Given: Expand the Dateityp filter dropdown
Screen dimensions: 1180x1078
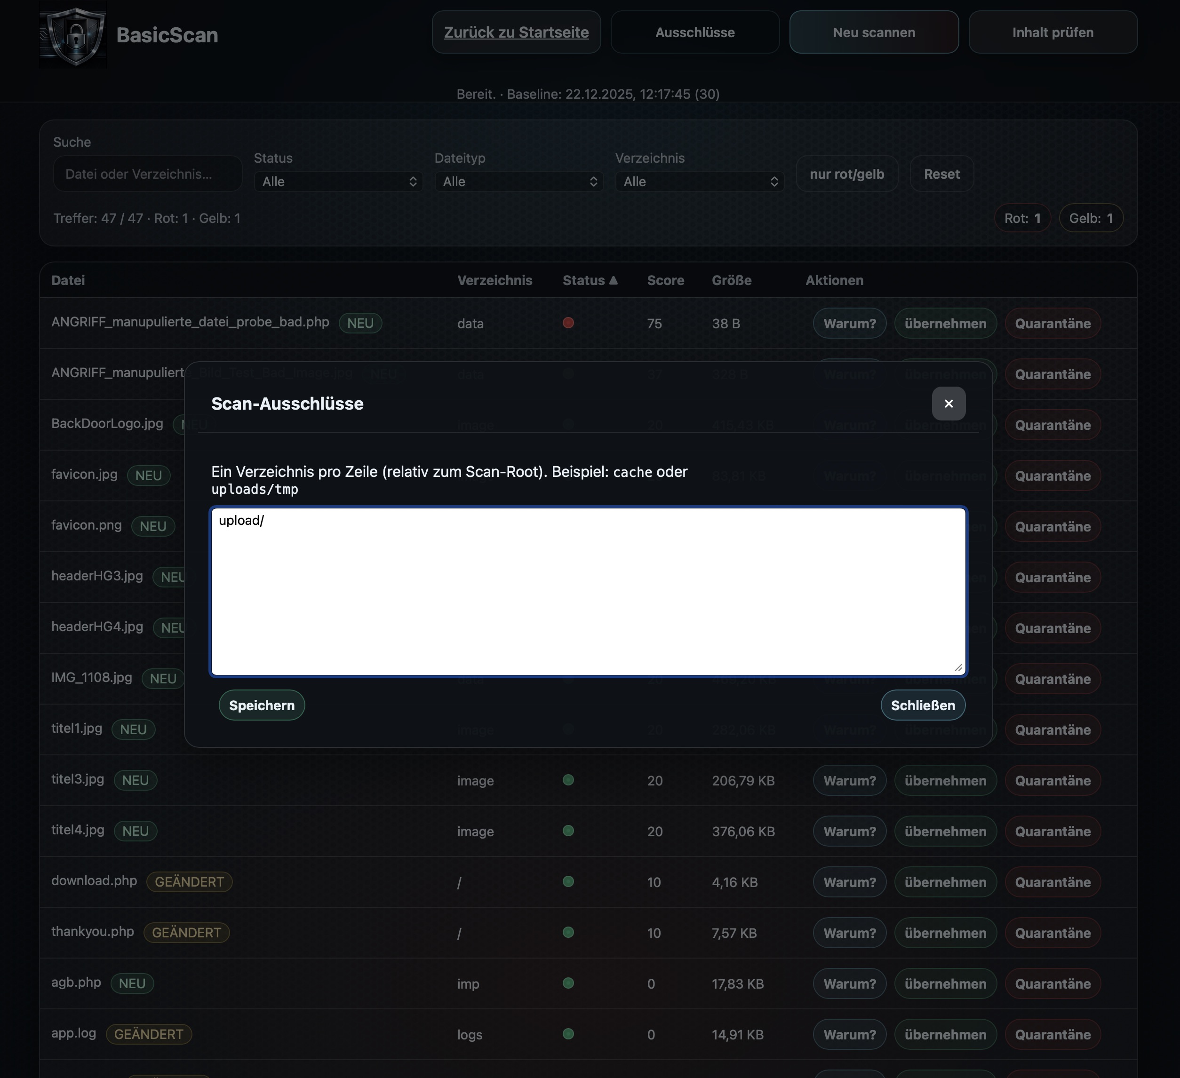Looking at the screenshot, I should coord(518,182).
